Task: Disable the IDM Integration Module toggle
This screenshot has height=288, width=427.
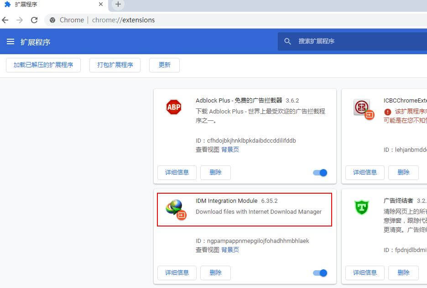Action: 320,273
